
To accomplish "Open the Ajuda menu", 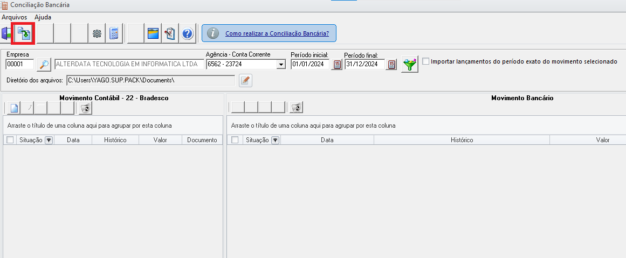I will [43, 17].
